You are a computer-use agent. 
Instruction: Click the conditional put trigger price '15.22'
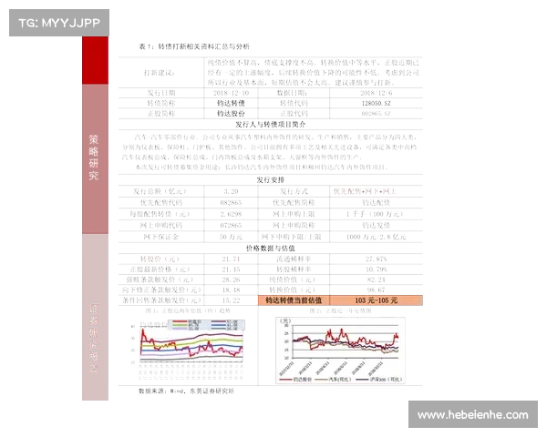[x=231, y=300]
